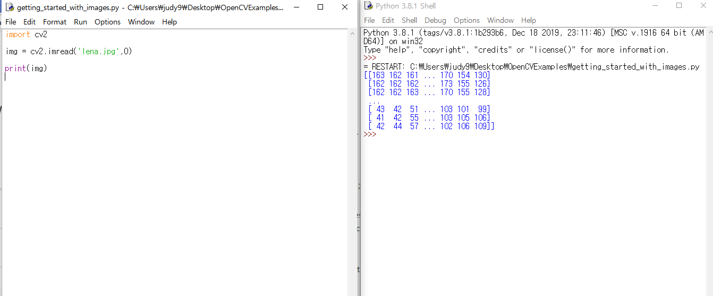Click the last >>> prompt in shell
The image size is (713, 296).
click(370, 134)
